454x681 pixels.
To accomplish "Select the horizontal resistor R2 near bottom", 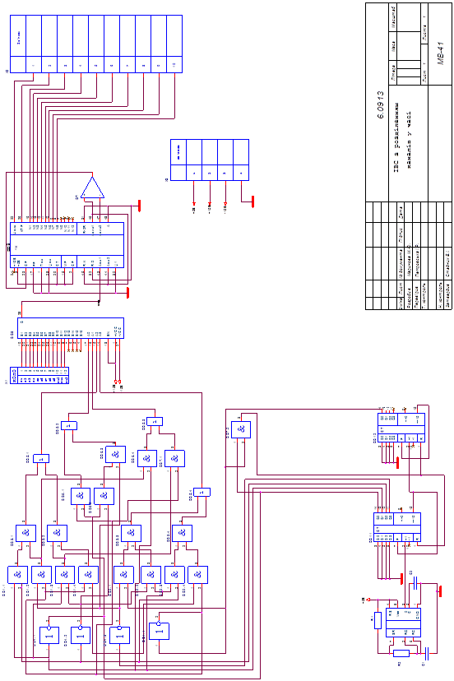I will pos(401,653).
